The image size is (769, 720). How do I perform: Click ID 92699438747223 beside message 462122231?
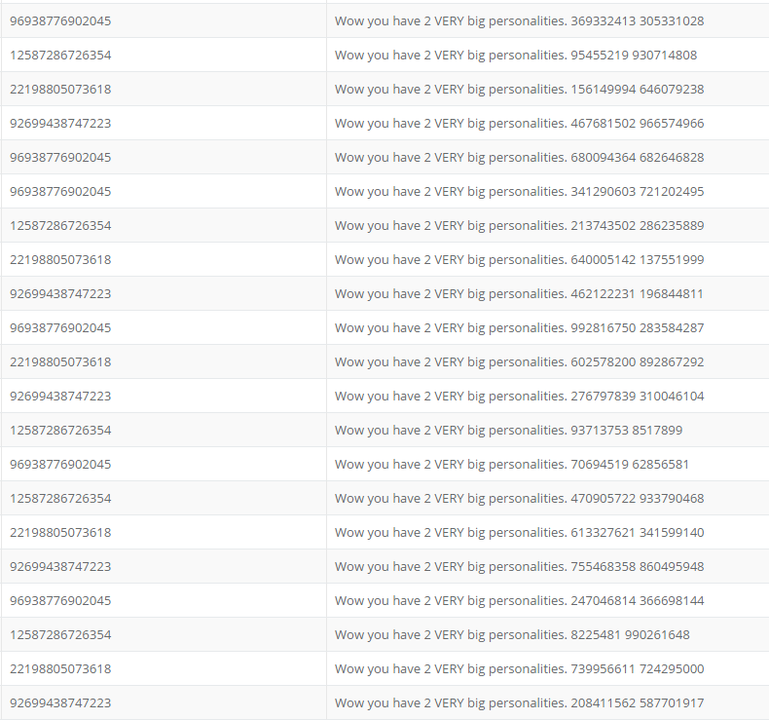coord(60,294)
